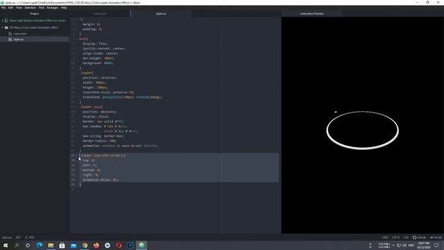The image size is (444, 250).
Task: Open the taskbar clock and calendar
Action: click(x=424, y=245)
